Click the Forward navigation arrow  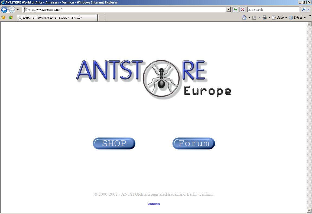coord(12,10)
